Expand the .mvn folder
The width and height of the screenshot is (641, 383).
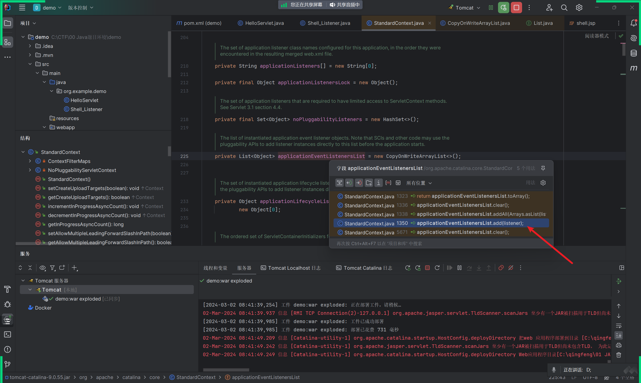(30, 55)
